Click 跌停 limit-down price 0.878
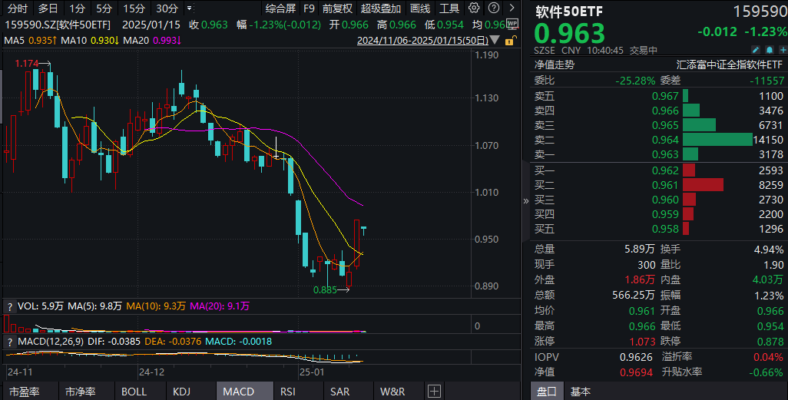This screenshot has height=400, width=788. [x=770, y=342]
